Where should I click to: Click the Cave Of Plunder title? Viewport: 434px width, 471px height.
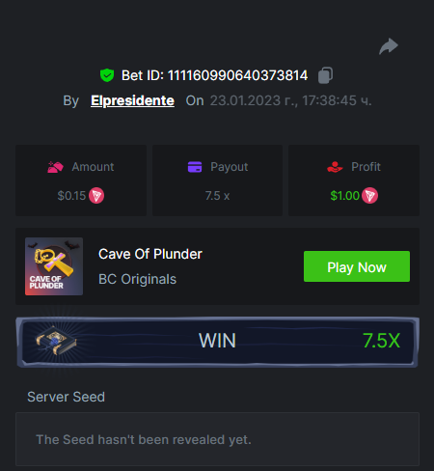click(x=150, y=254)
